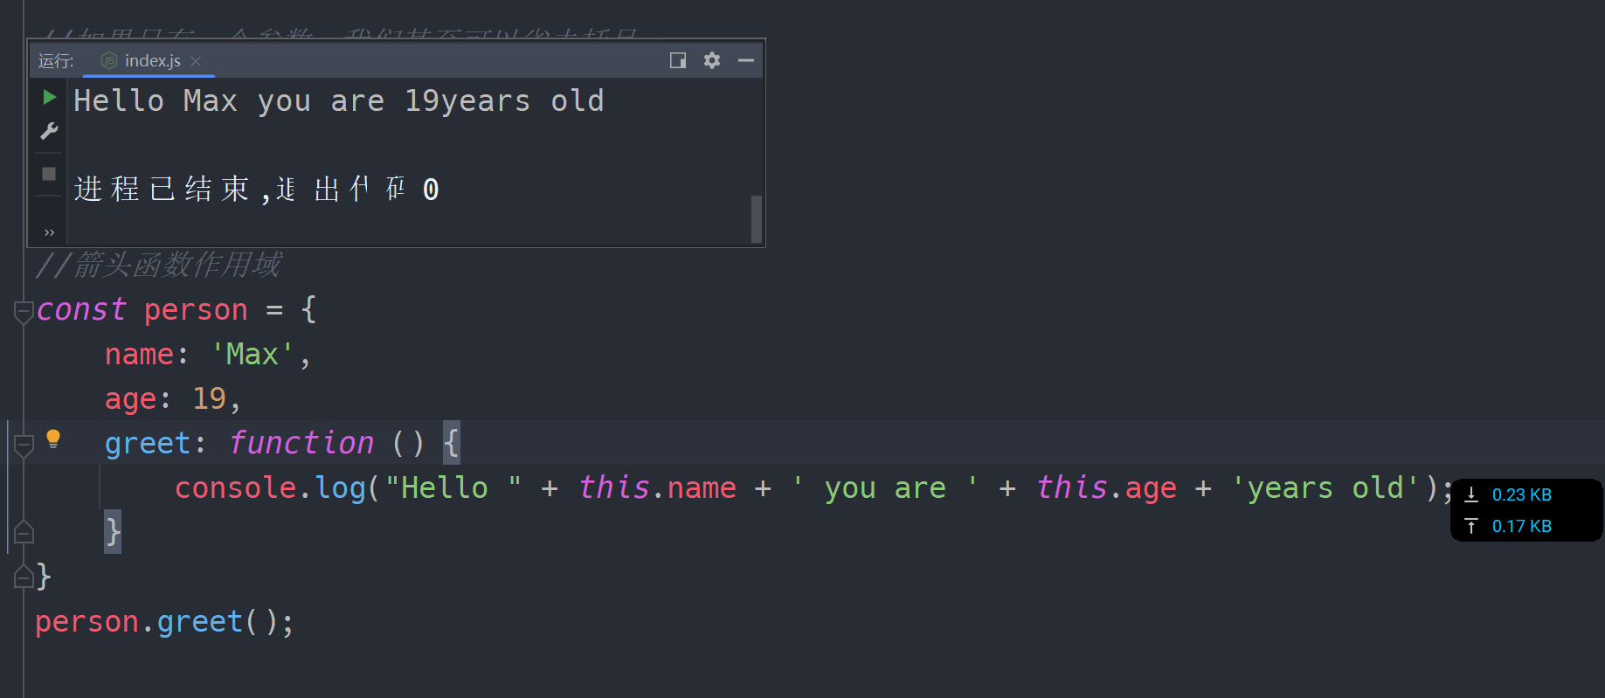The width and height of the screenshot is (1605, 698).
Task: Click the Node.js icon on index.js tab
Action: [x=109, y=60]
